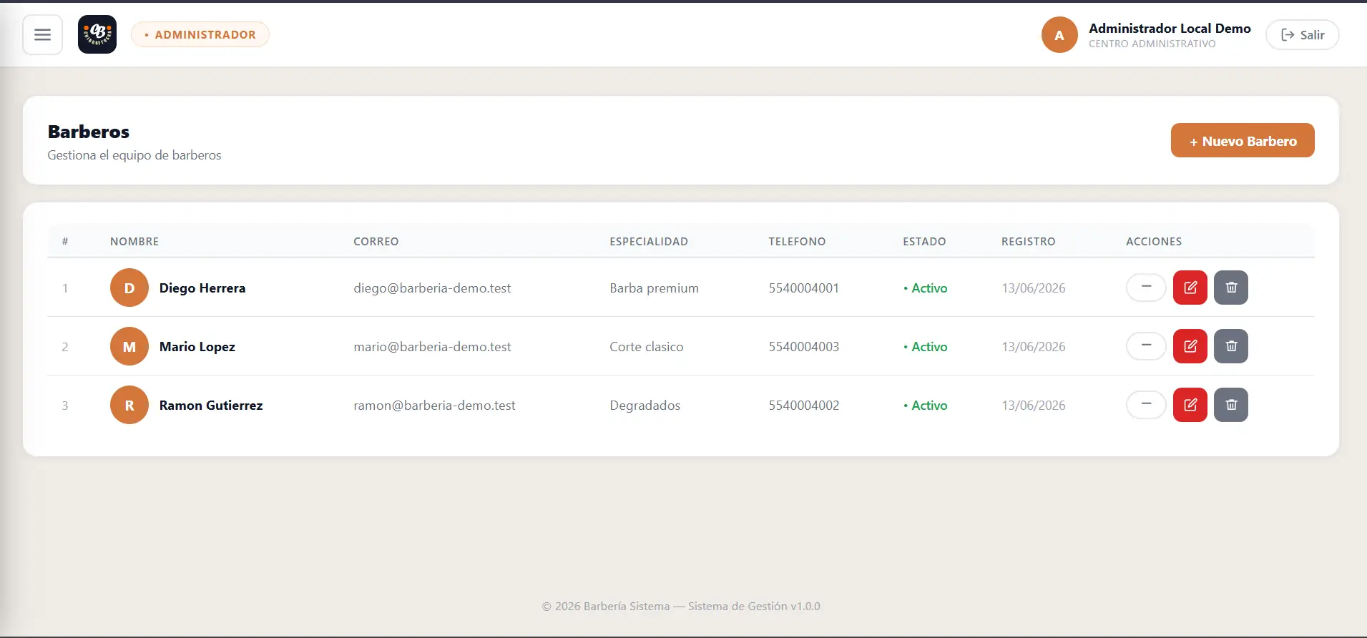
Task: Click the TELEFONO column header
Action: (797, 241)
